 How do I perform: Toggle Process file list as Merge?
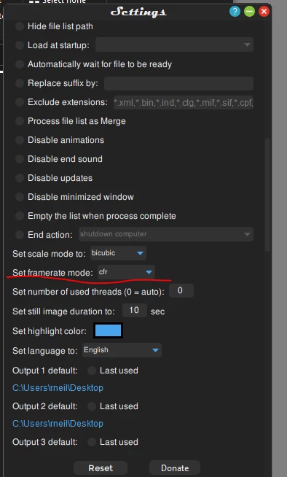[20, 121]
